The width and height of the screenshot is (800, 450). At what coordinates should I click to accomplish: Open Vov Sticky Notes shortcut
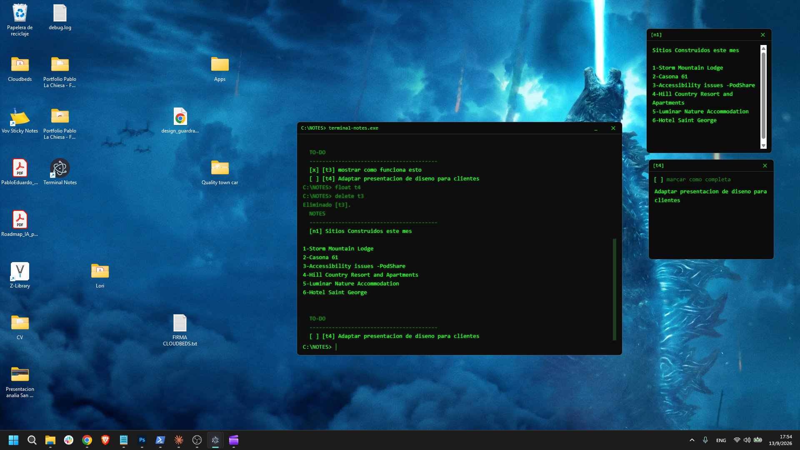coord(20,120)
